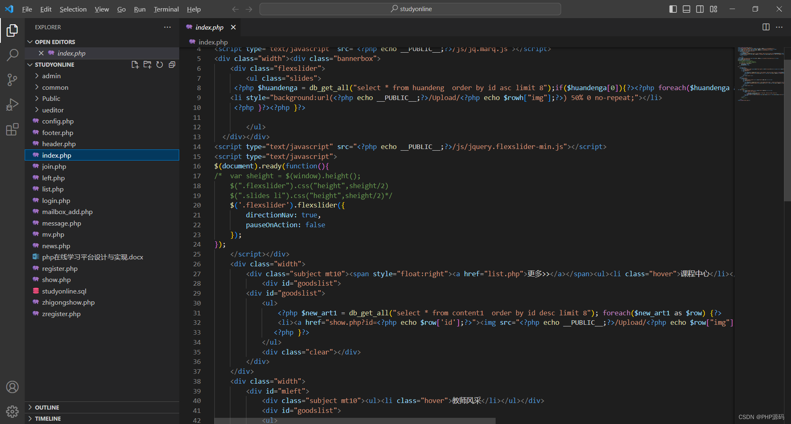The width and height of the screenshot is (791, 424).
Task: Go back using the navigation arrow
Action: point(235,9)
